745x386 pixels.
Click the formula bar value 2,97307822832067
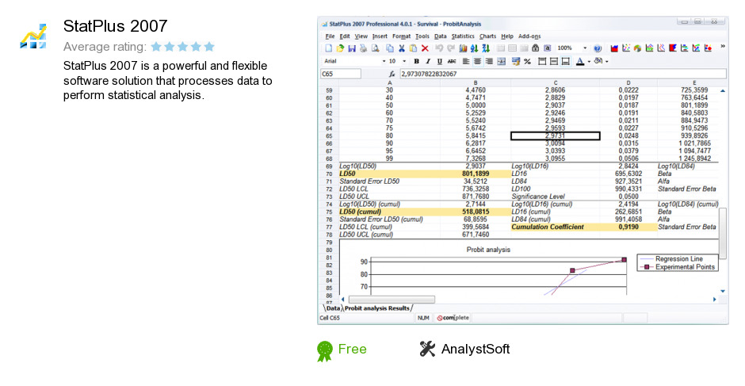429,75
